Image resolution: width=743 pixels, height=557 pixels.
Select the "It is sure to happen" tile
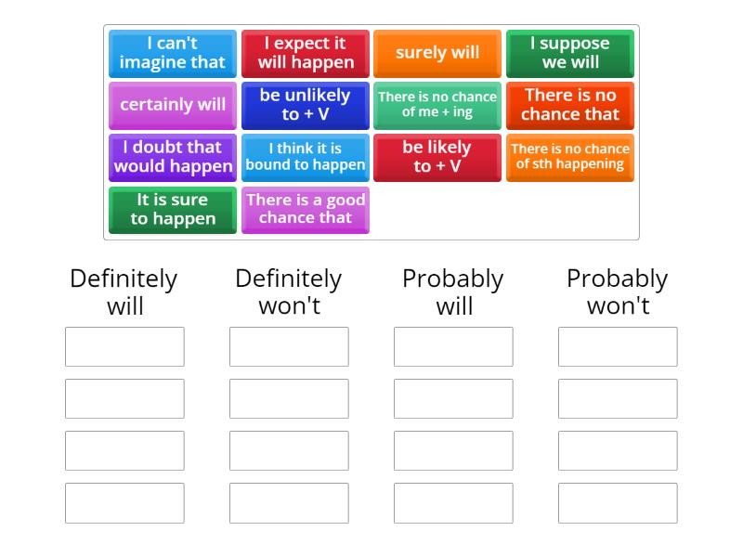pyautogui.click(x=172, y=210)
